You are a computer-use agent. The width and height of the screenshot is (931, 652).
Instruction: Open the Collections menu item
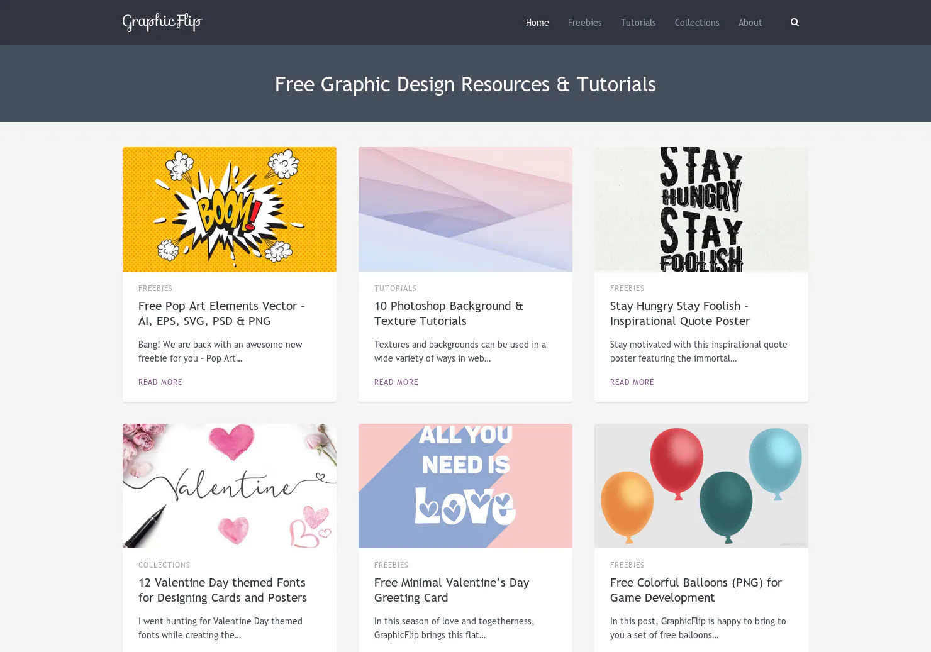697,23
